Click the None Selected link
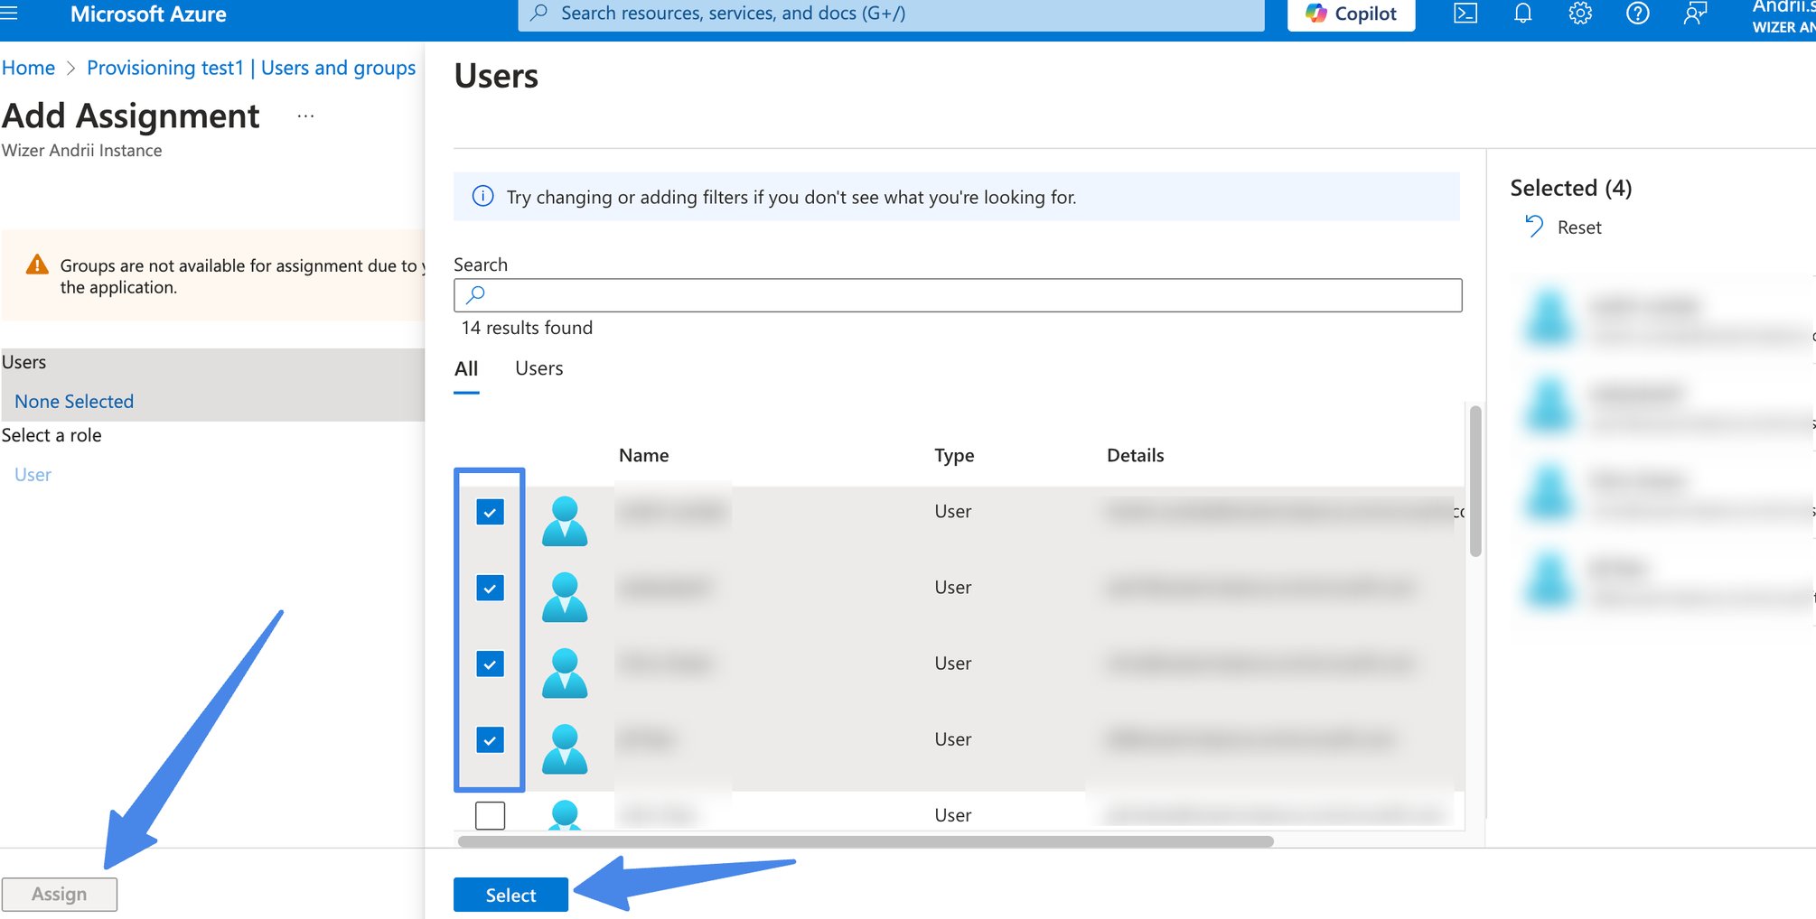The image size is (1816, 919). coord(74,402)
